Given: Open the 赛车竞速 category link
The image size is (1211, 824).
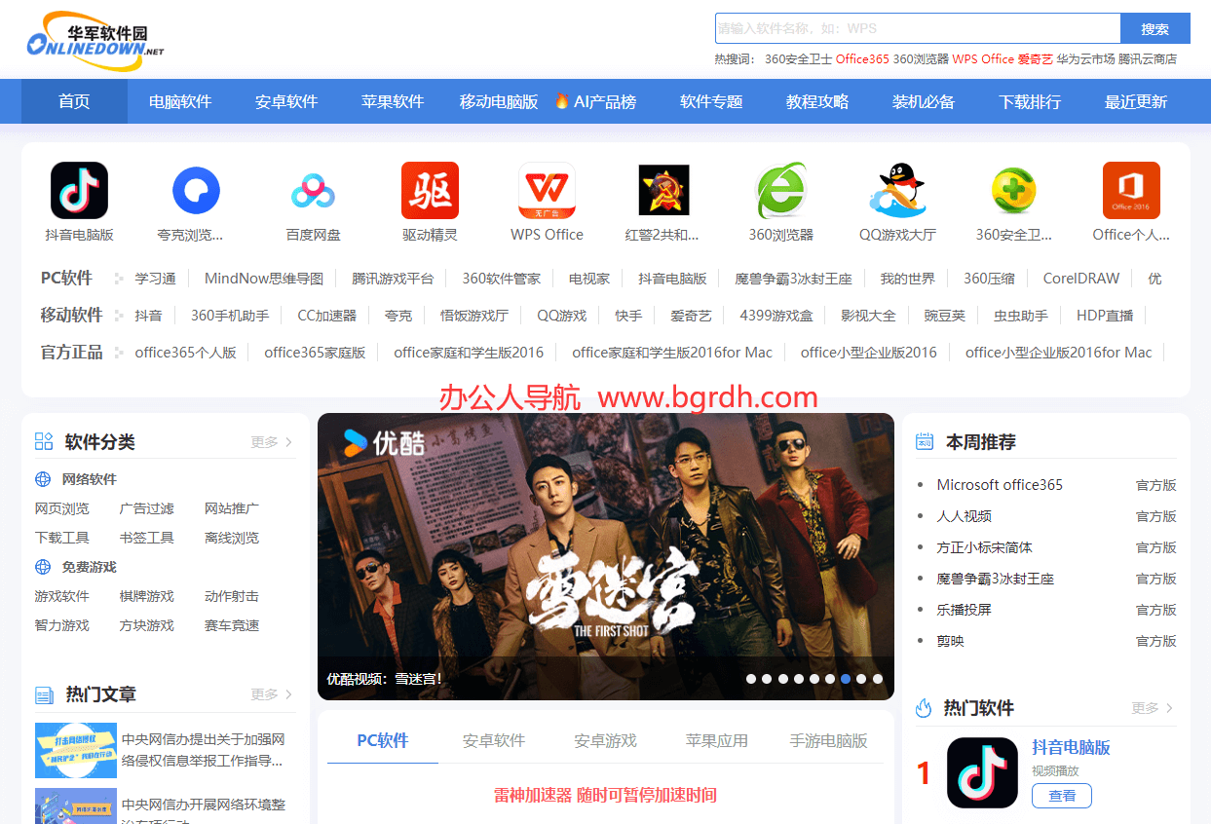Looking at the screenshot, I should tap(232, 625).
